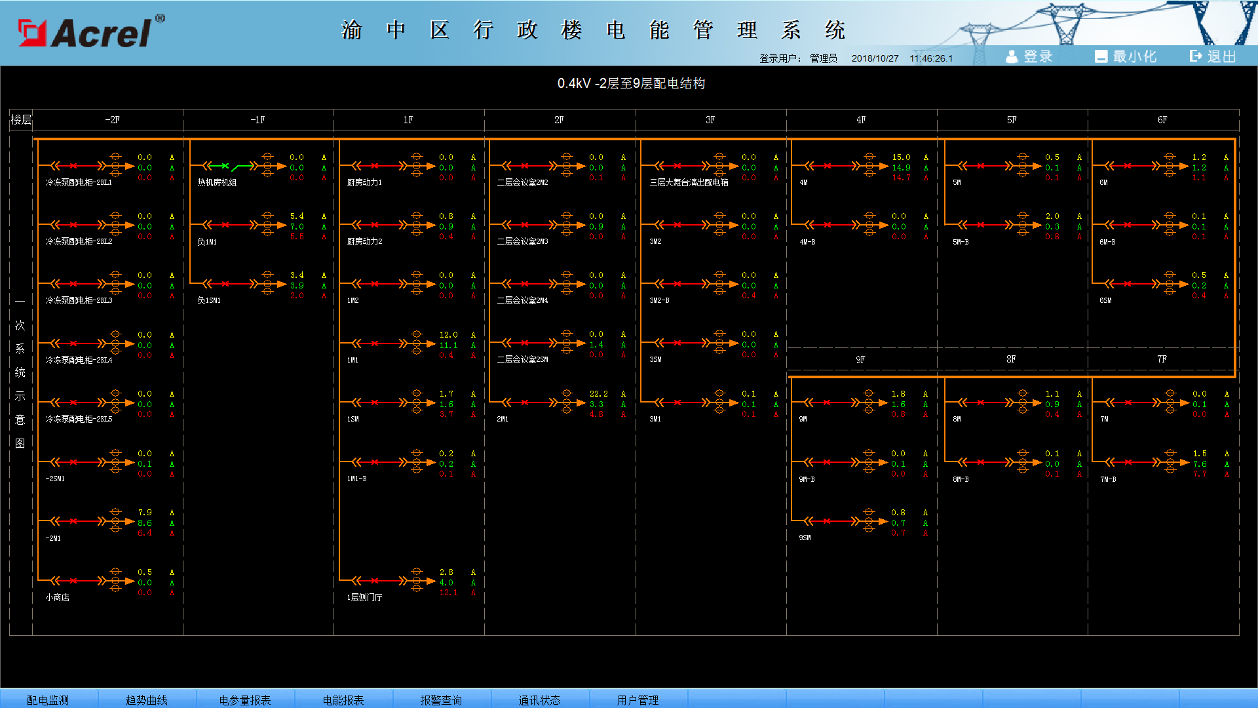This screenshot has height=708, width=1258.
Task: Click the 二层会议室2M4 label
Action: 522,301
